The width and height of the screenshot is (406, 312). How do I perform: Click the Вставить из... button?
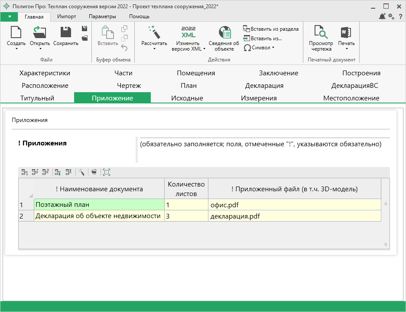coord(263,39)
